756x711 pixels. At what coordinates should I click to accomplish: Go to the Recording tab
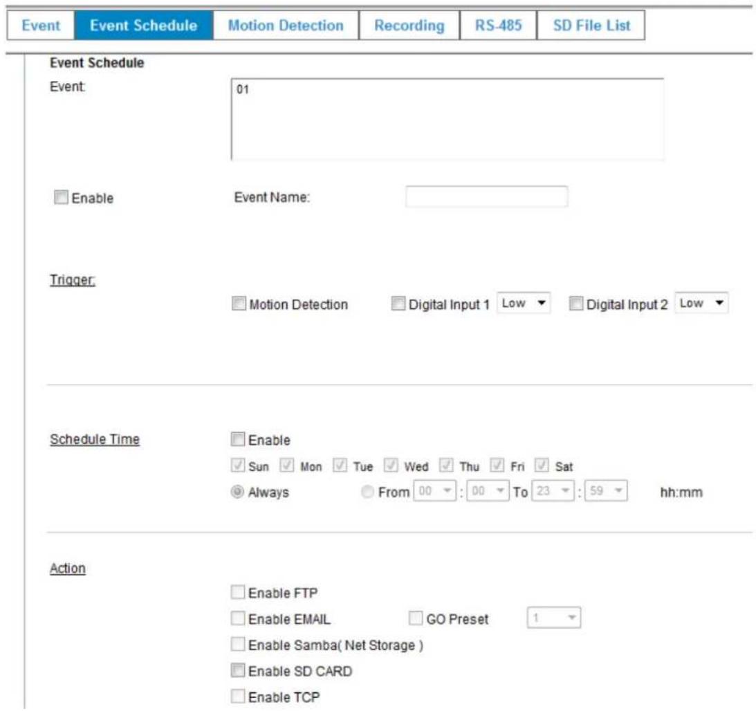(x=409, y=25)
